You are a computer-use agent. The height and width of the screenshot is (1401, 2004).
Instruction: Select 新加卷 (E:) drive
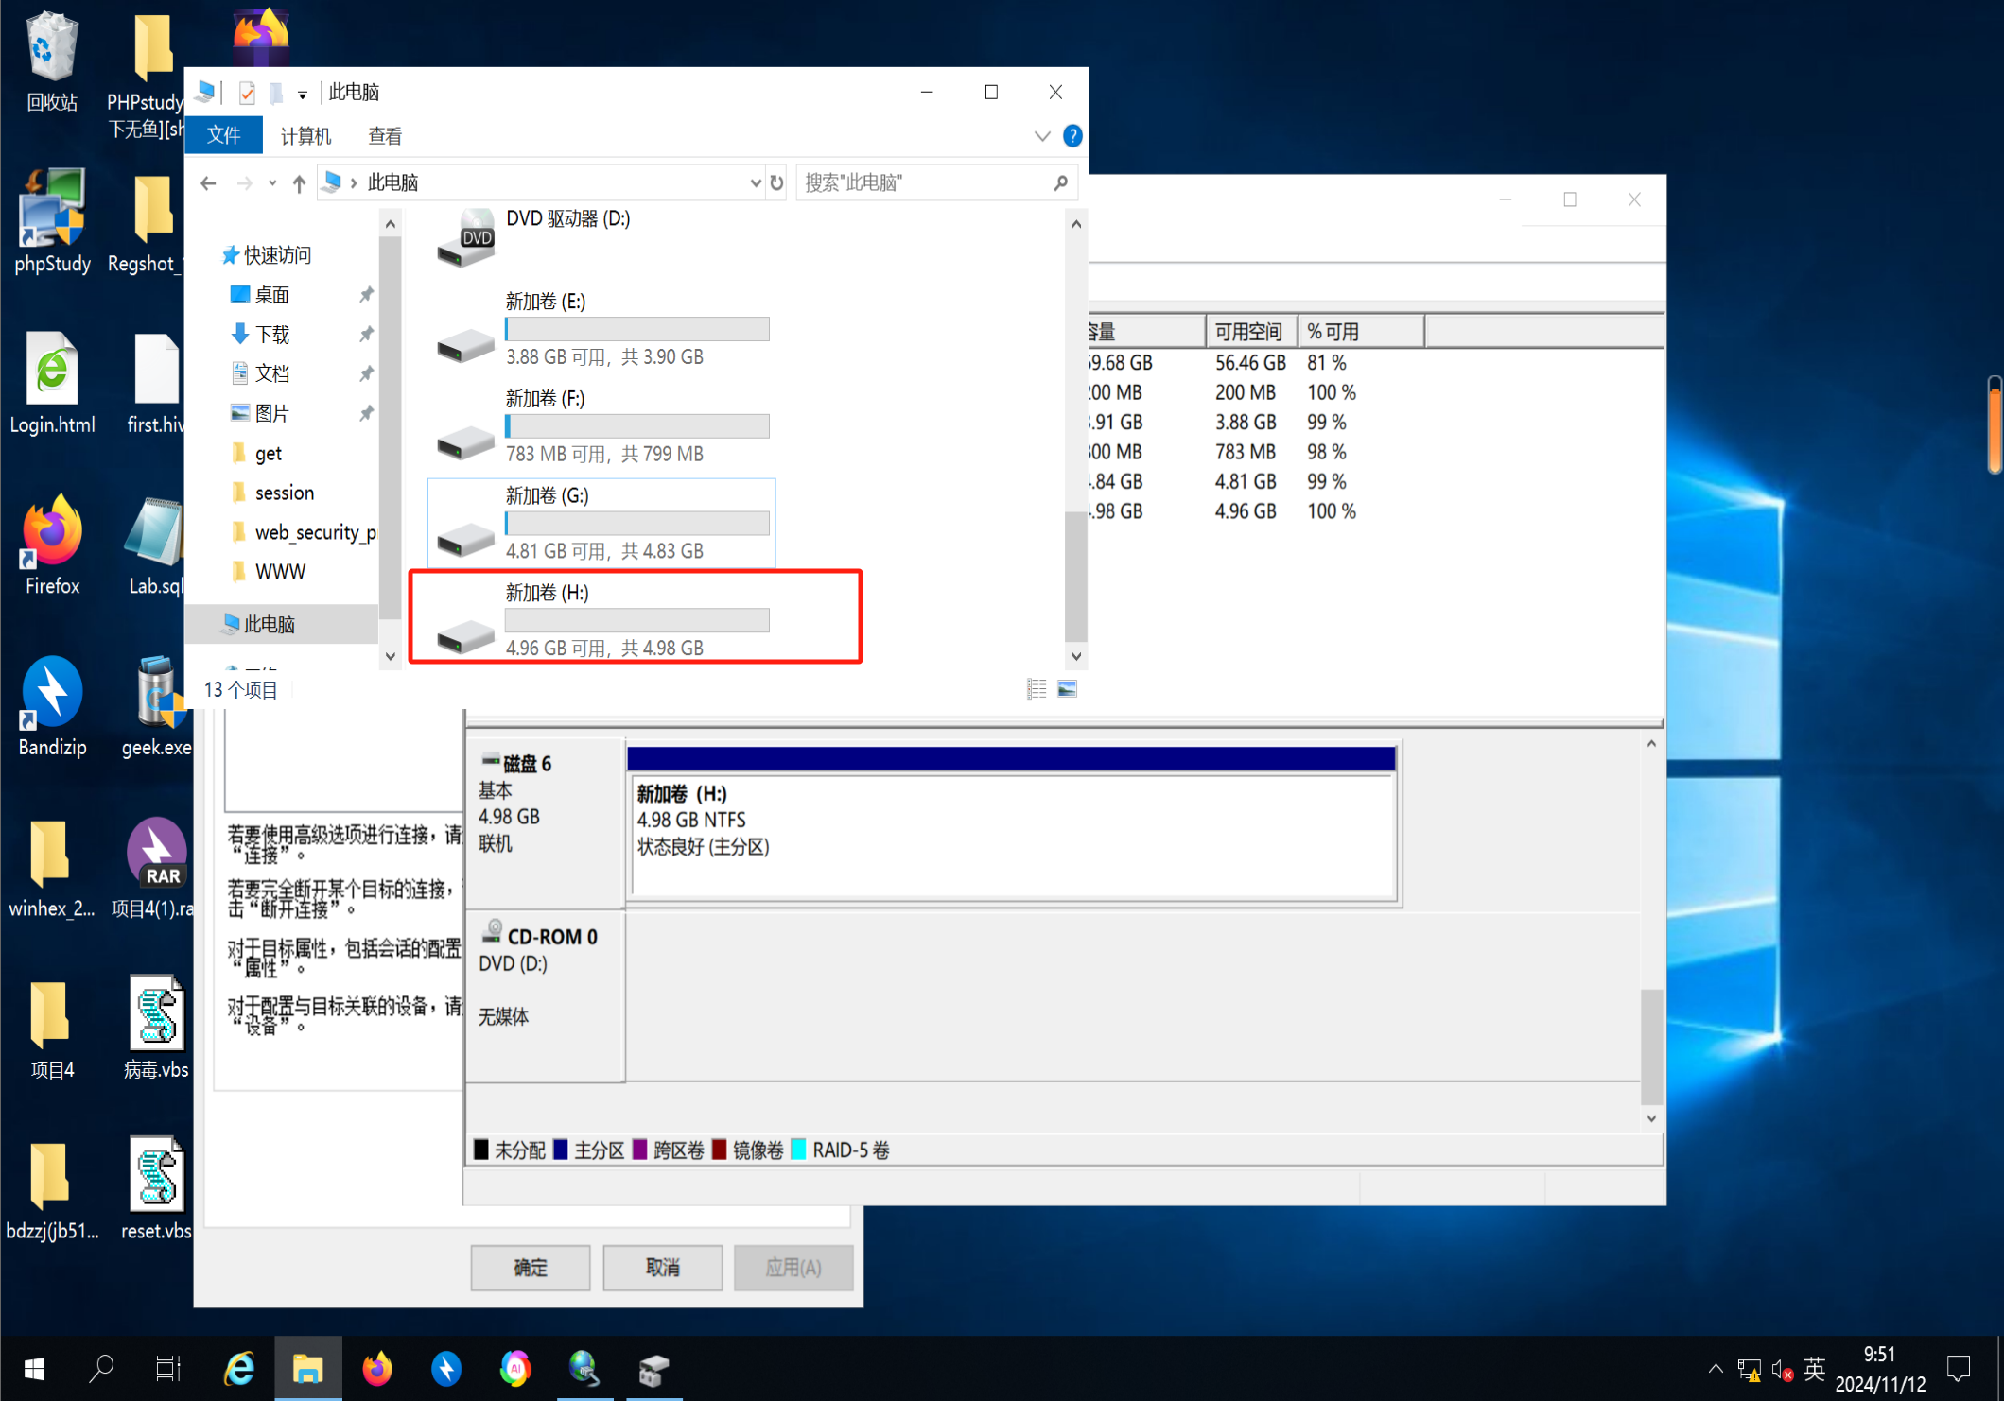tap(603, 330)
